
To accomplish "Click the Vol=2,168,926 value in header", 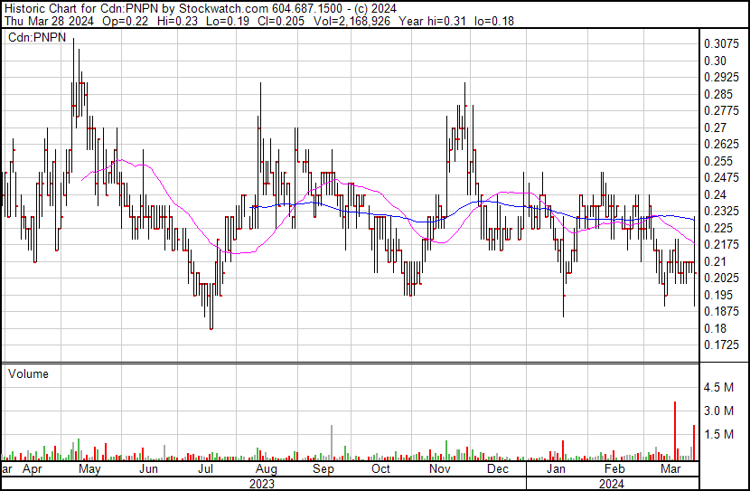I will click(x=352, y=21).
